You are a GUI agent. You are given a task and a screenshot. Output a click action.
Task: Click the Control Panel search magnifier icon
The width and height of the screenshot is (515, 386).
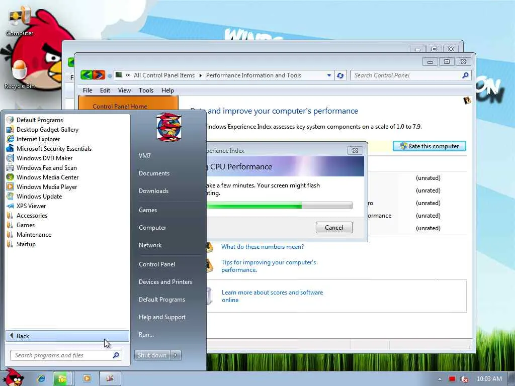[x=465, y=75]
